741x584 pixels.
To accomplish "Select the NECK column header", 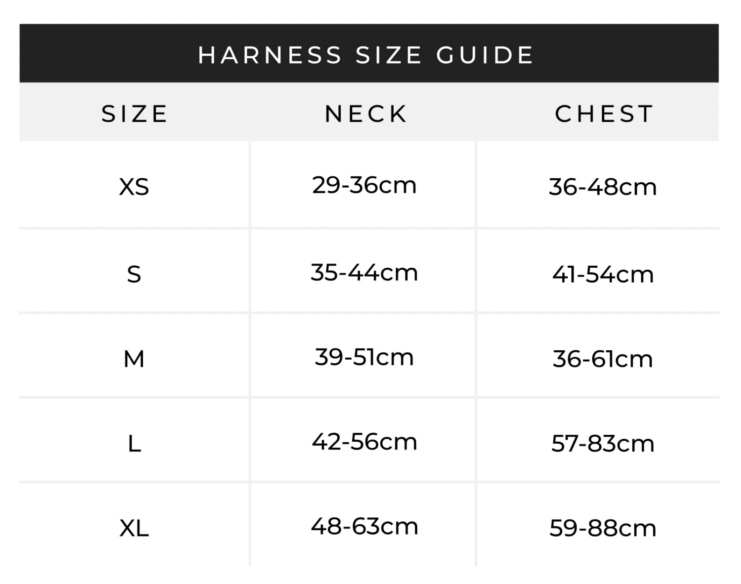I will [x=366, y=114].
